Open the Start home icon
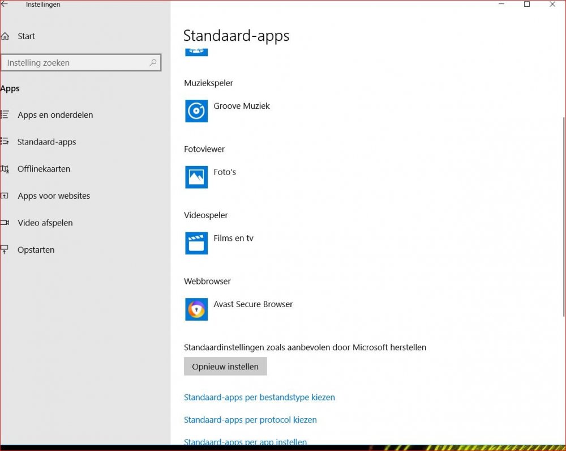 (5, 36)
